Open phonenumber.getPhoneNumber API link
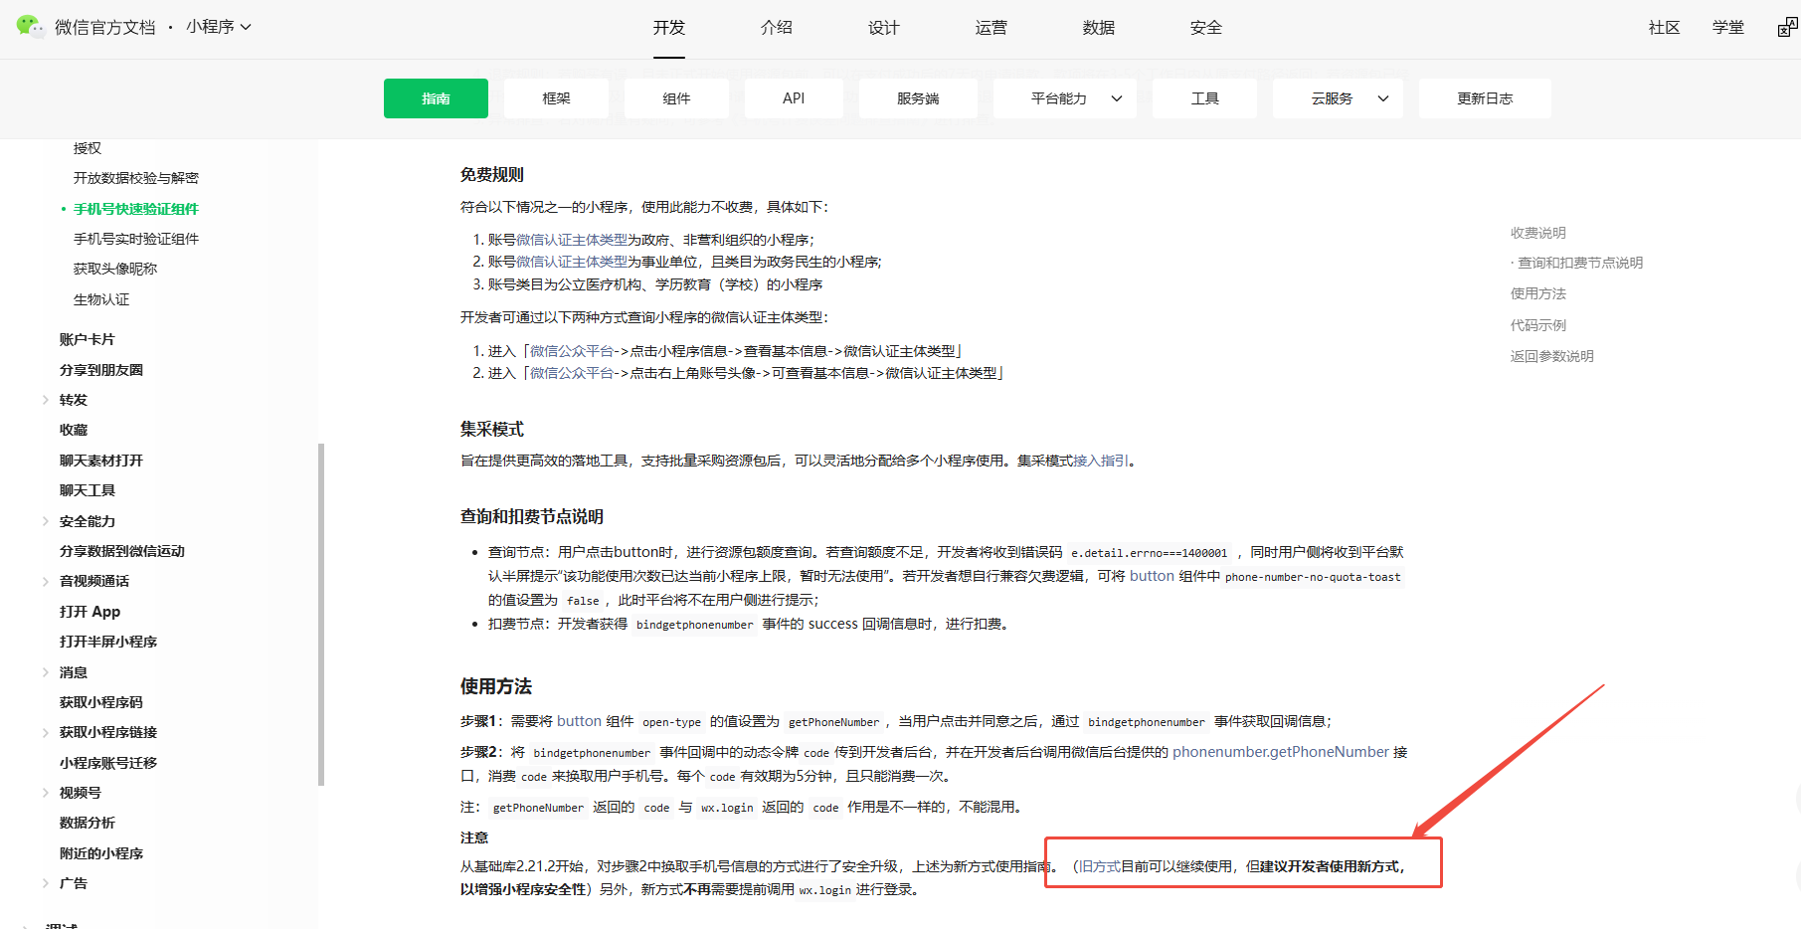 point(1281,752)
